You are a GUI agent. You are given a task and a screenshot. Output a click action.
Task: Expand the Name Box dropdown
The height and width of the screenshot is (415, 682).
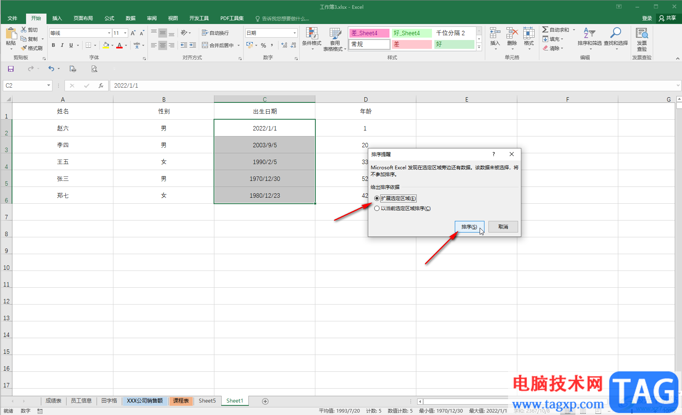tap(48, 85)
